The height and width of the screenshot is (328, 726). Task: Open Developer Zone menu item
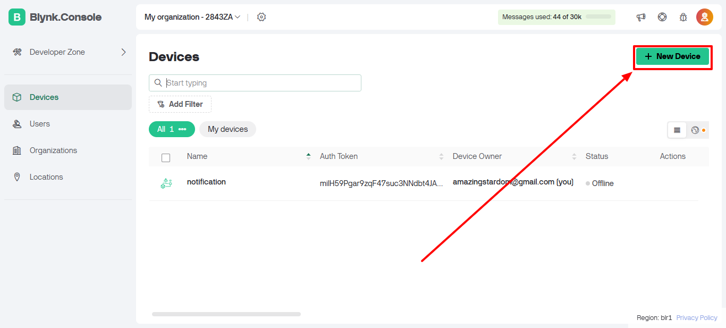coord(68,52)
